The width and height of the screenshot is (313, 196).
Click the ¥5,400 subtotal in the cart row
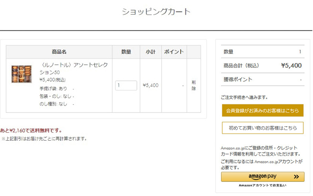(151, 85)
